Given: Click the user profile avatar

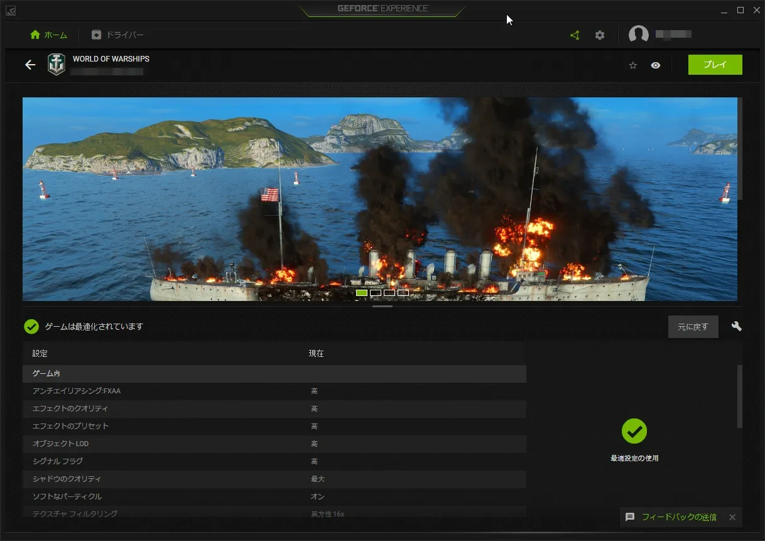Looking at the screenshot, I should 639,35.
